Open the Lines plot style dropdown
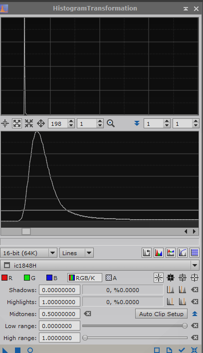This screenshot has height=353, width=203. coord(76,253)
